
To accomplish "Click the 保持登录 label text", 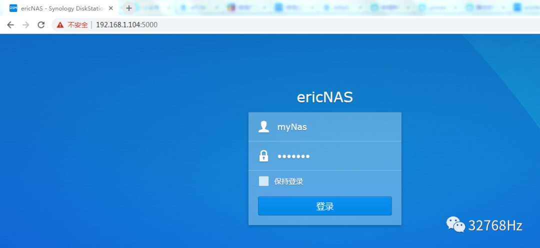I will click(288, 181).
